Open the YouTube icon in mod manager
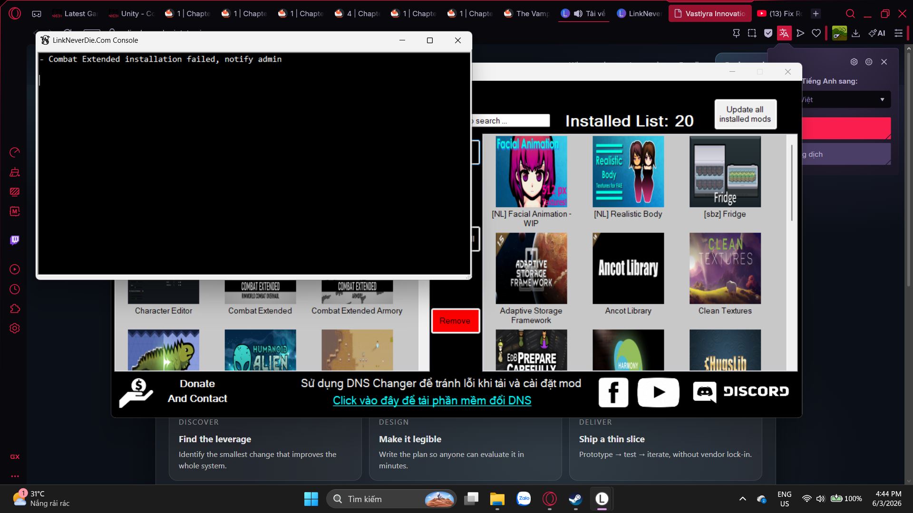 pos(658,392)
